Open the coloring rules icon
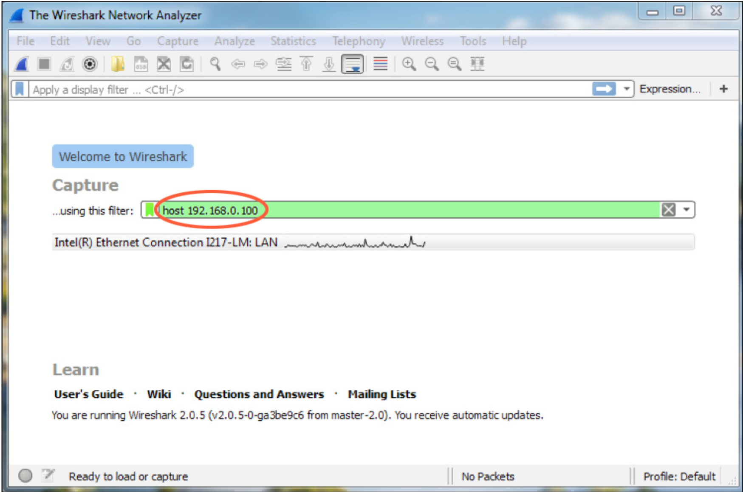Image resolution: width=743 pixels, height=492 pixels. click(x=381, y=65)
